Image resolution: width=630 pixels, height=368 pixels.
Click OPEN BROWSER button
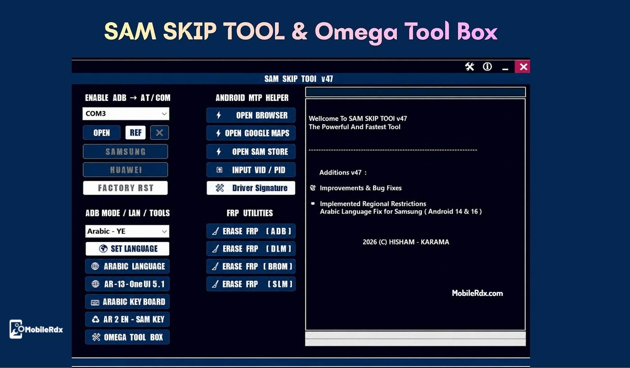pyautogui.click(x=251, y=115)
